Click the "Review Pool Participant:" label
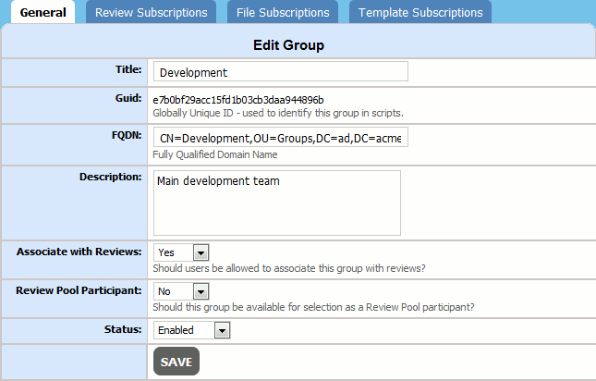Image resolution: width=596 pixels, height=381 pixels. [79, 290]
